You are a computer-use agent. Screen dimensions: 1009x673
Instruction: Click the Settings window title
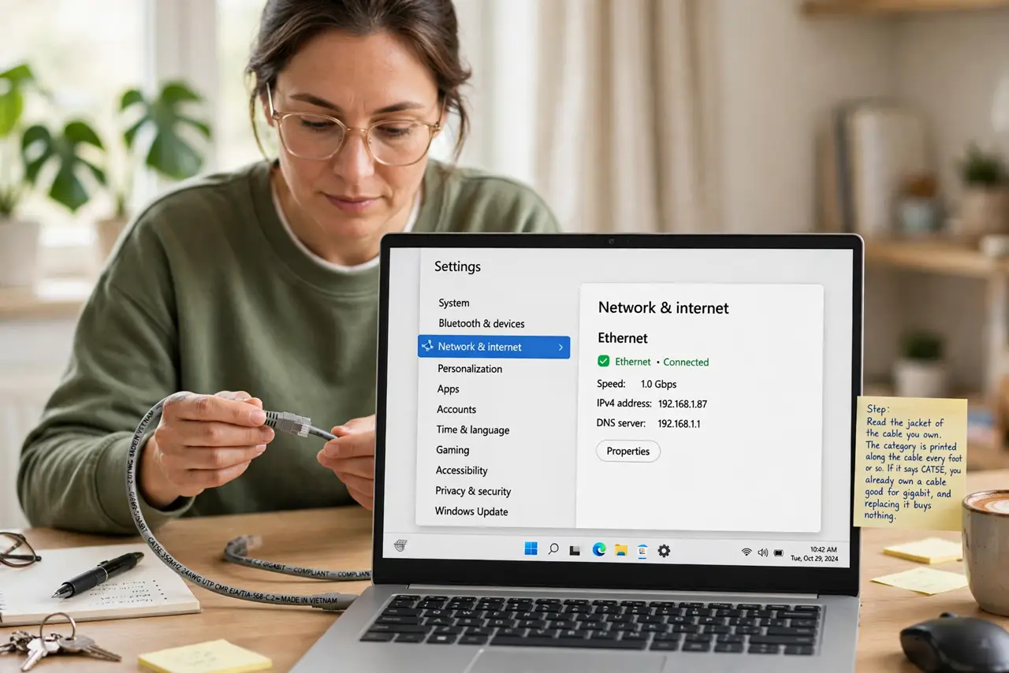pos(457,266)
